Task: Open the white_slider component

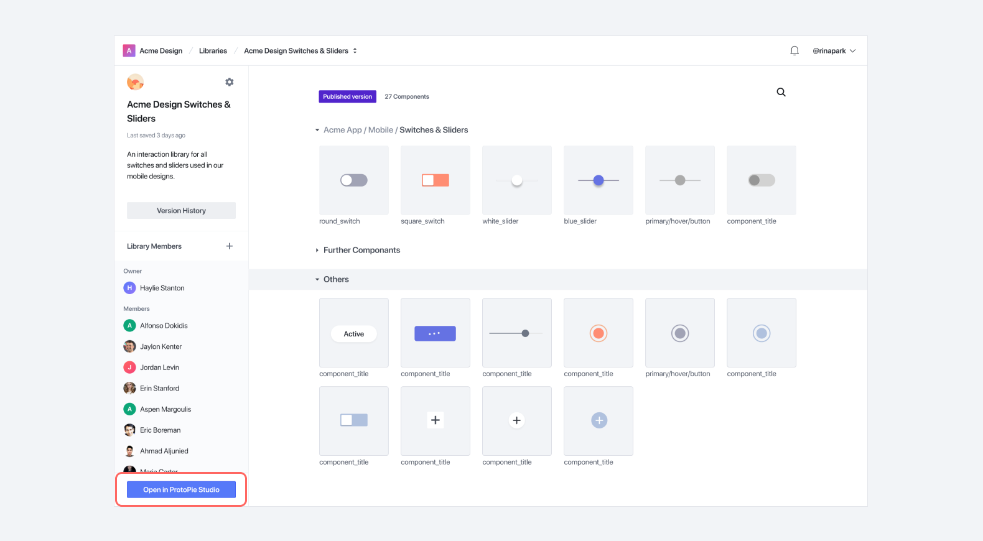Action: (517, 180)
